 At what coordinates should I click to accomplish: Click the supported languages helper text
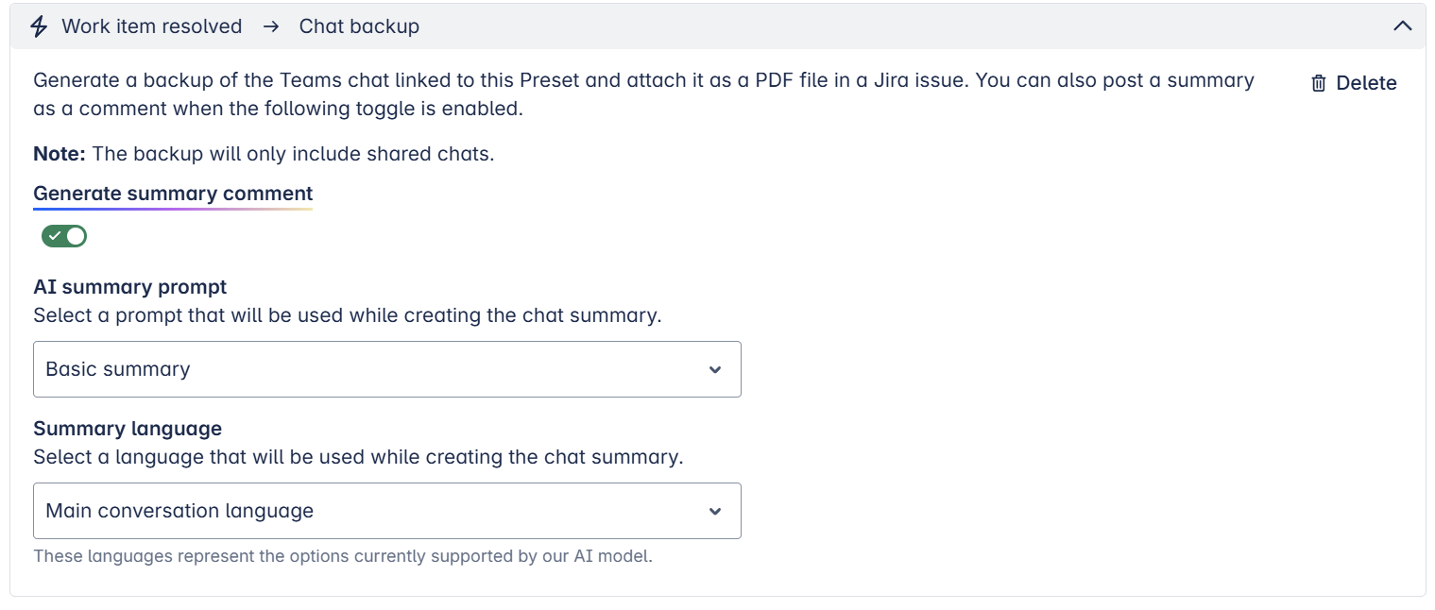(x=343, y=556)
